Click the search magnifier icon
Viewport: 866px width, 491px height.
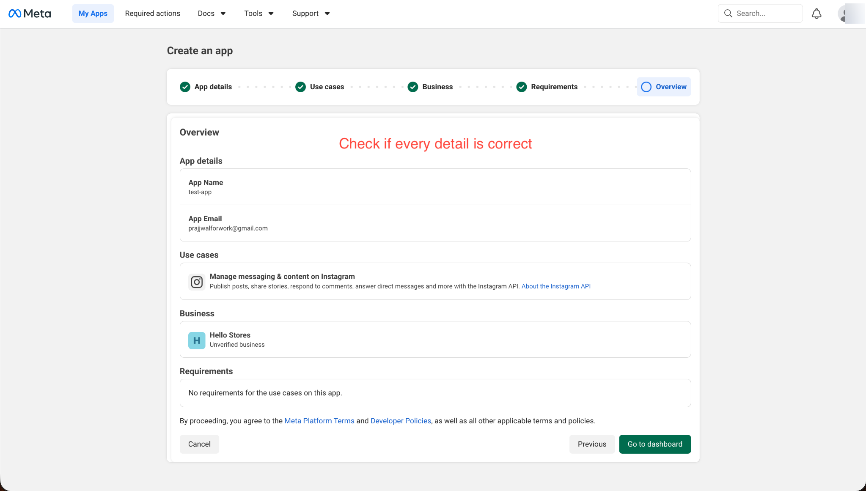(728, 14)
